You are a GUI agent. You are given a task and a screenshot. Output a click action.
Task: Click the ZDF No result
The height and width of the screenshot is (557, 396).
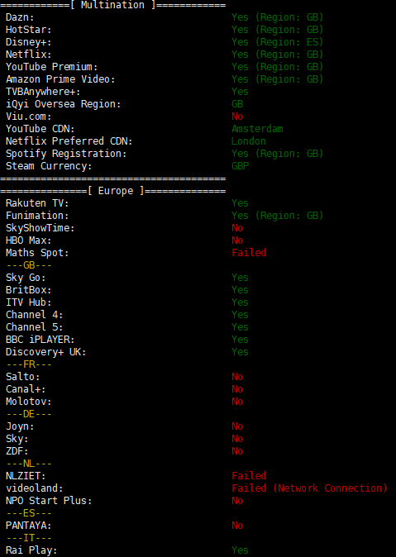pos(237,451)
